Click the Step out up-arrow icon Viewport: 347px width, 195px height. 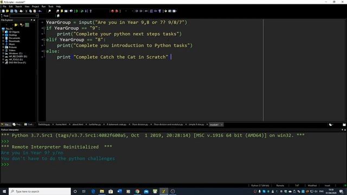point(91,11)
